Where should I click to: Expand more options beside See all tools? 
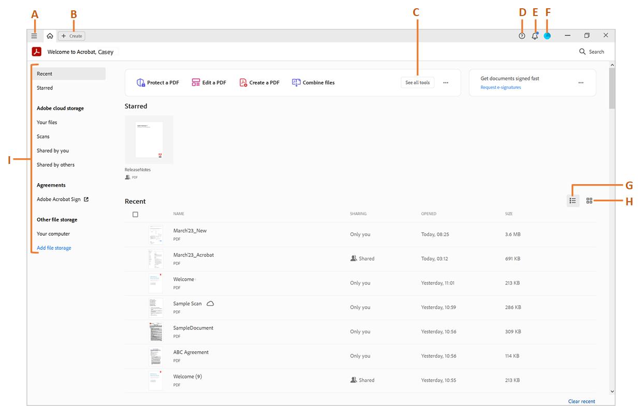click(x=445, y=83)
